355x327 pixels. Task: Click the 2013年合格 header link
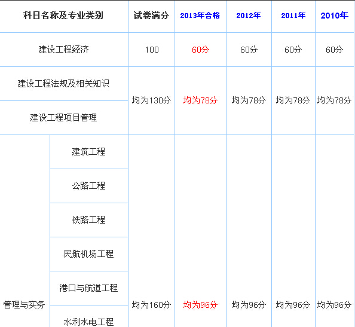[200, 16]
